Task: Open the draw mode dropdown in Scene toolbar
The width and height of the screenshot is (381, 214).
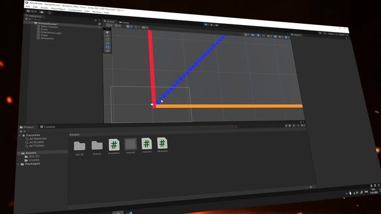Action: click(246, 34)
